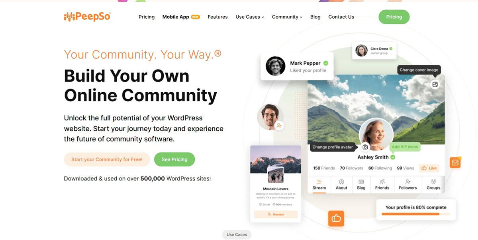Click the camera icon for profile avatar
Viewport: 478px width, 240px height.
365,147
